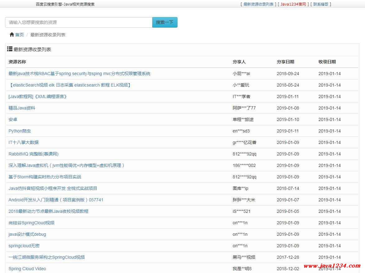This screenshot has height=273, width=365.
Task: Open the Java仿抖音短视频小程序开发 resource
Action: (x=53, y=188)
